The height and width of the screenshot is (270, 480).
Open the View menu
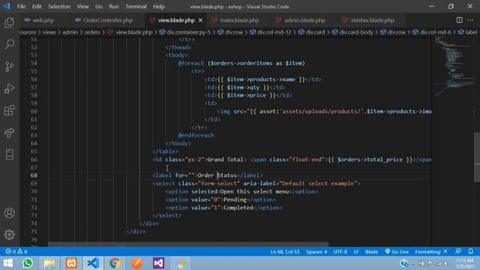pyautogui.click(x=82, y=7)
